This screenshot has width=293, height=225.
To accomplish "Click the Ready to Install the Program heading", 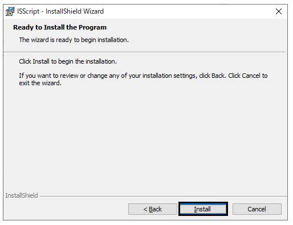I will pos(60,27).
